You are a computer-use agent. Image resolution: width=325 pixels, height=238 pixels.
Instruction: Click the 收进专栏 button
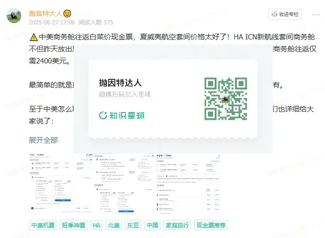coord(285,14)
